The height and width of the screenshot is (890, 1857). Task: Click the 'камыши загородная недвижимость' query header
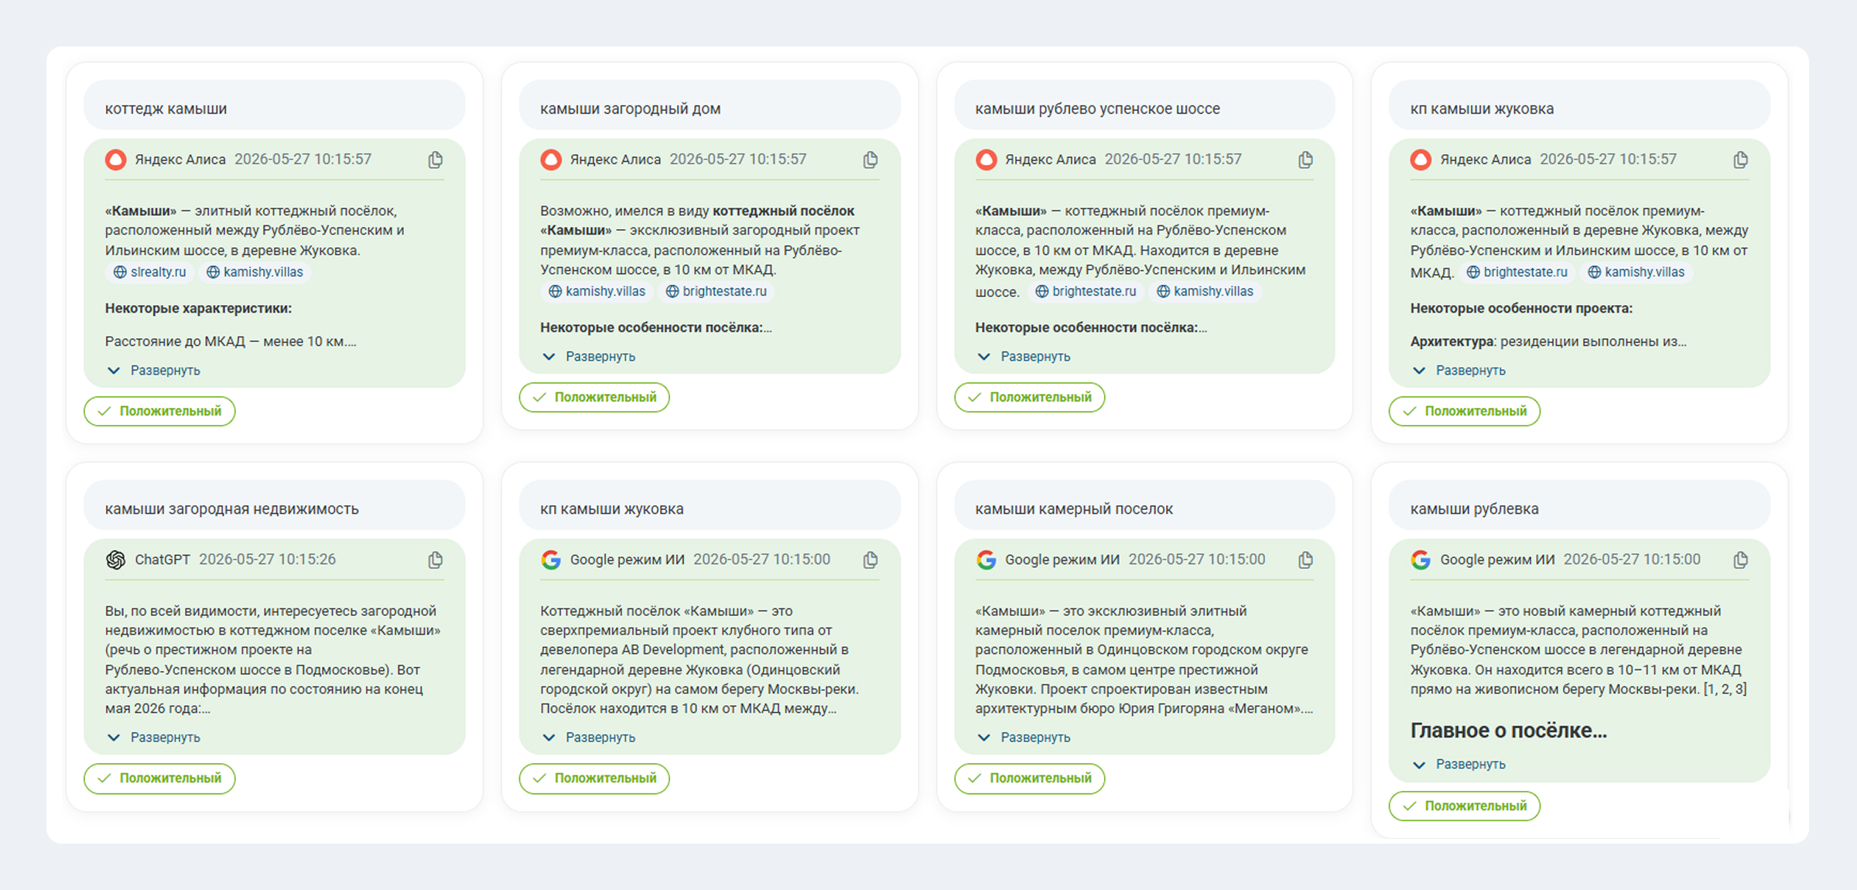point(275,508)
